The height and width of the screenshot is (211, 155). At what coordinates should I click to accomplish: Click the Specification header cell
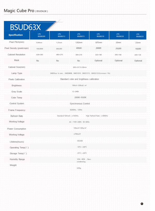16,35
